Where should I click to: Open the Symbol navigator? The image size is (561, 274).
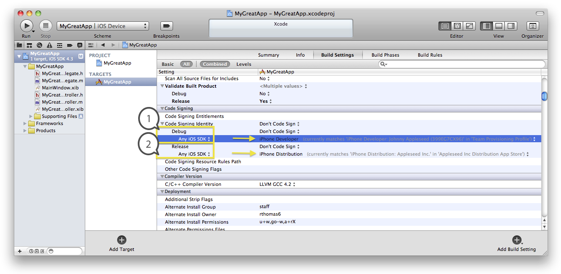pyautogui.click(x=29, y=45)
